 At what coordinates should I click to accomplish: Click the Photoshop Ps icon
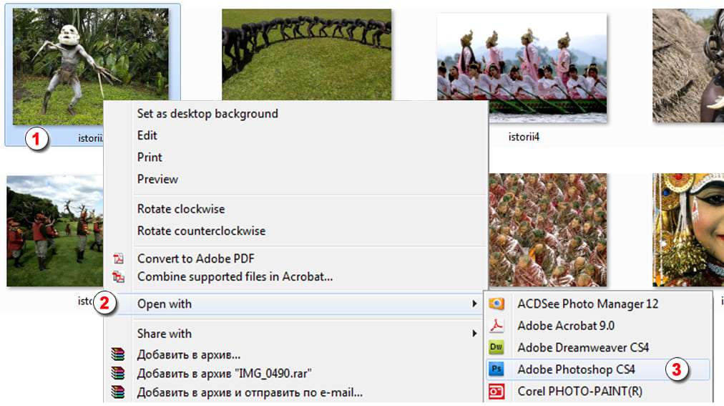(x=496, y=369)
